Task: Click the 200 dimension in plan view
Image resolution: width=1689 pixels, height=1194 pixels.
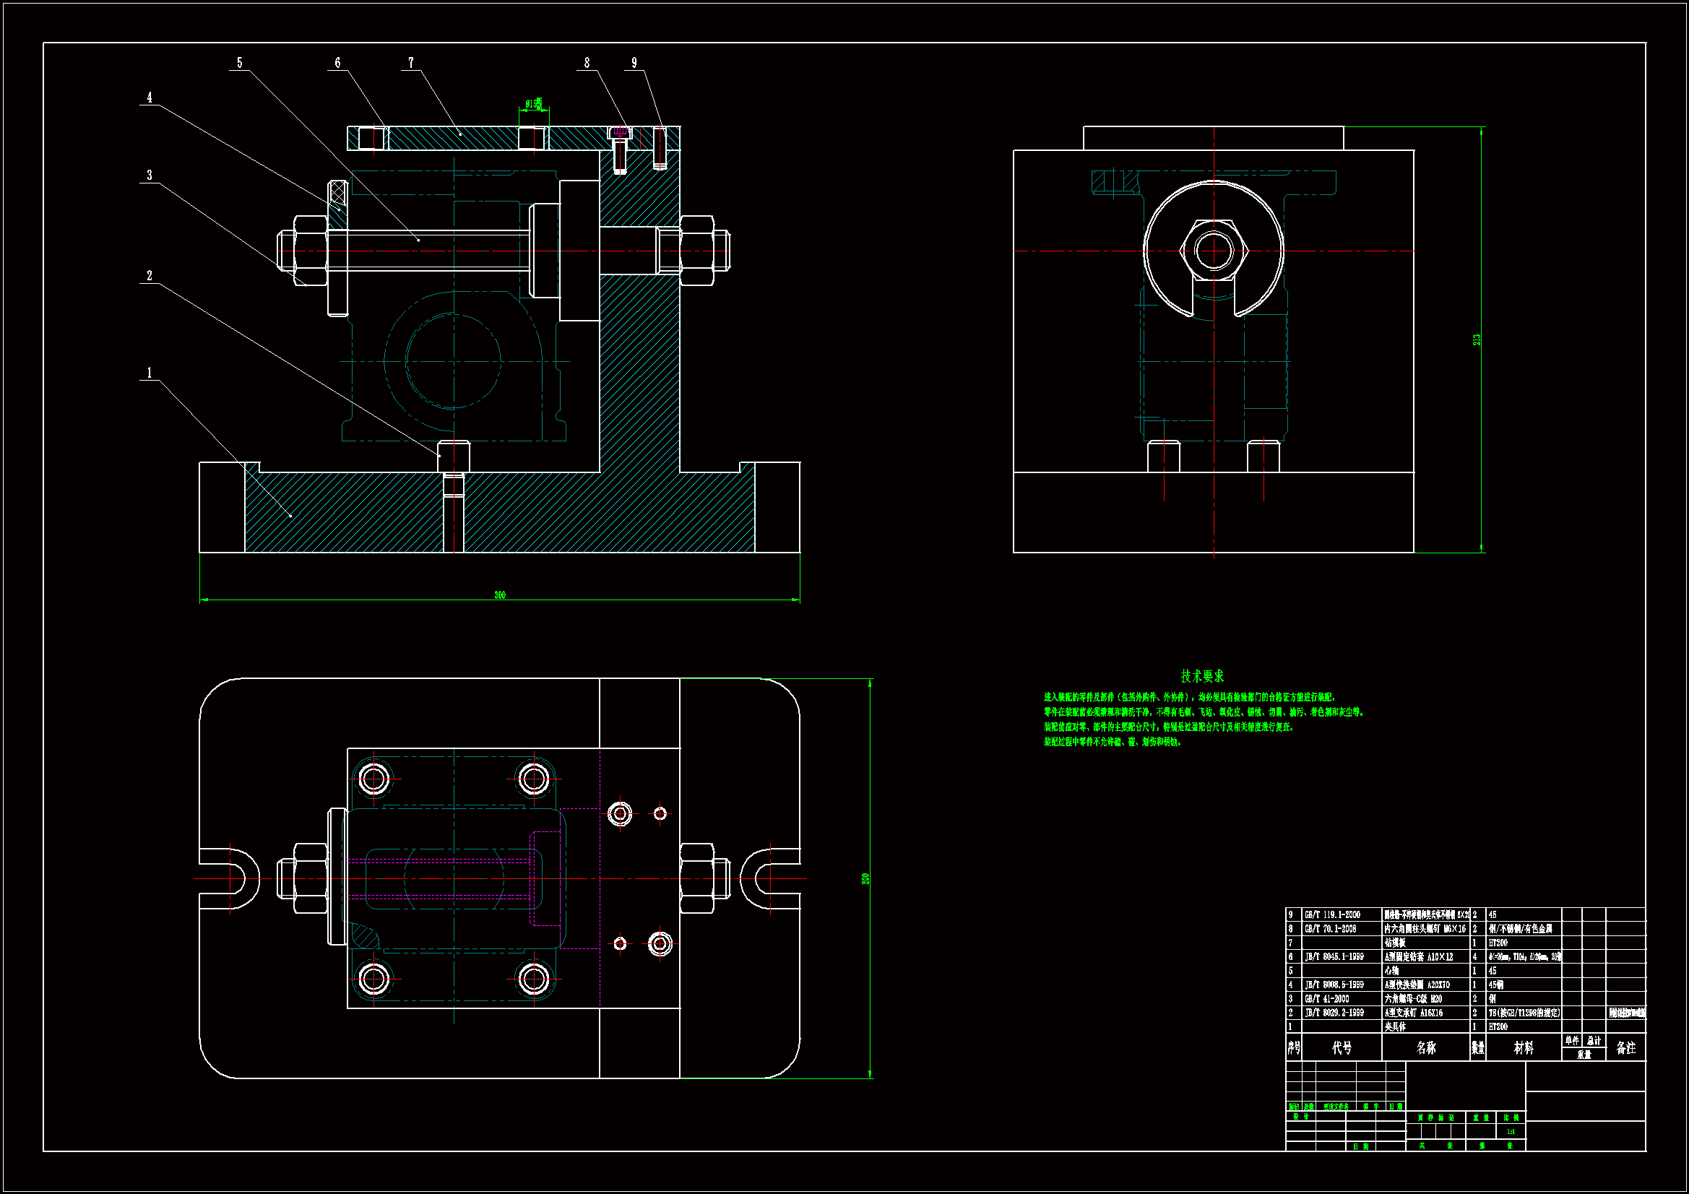Action: (x=866, y=878)
